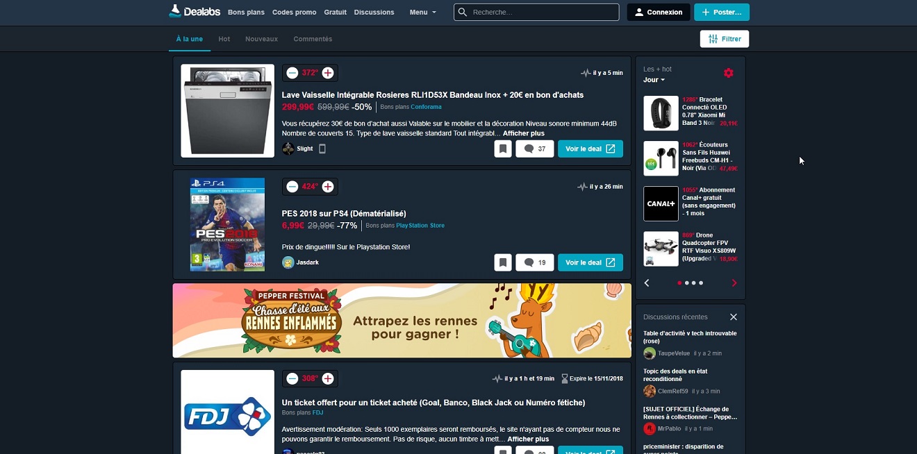The image size is (917, 454).
Task: Open Codes promo in the top navigation
Action: (294, 12)
